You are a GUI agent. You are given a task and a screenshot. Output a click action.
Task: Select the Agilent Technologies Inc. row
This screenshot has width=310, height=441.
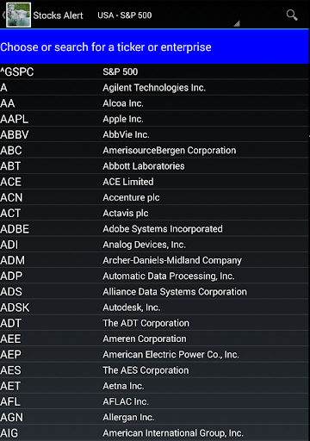[x=154, y=88]
